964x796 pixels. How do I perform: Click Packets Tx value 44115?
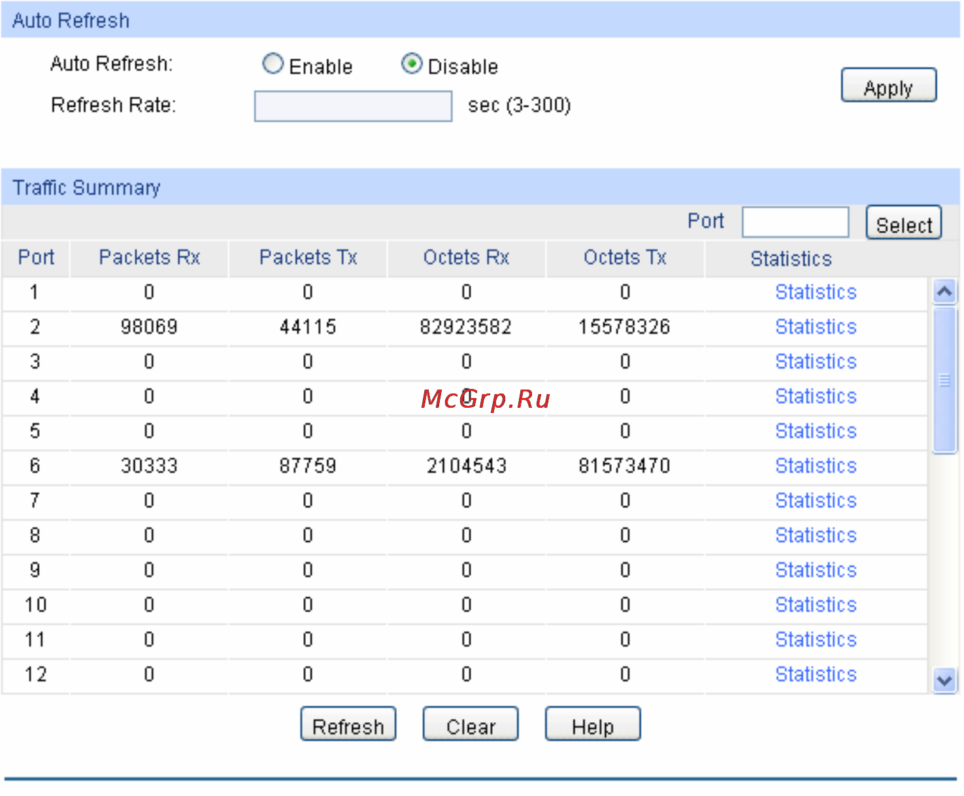308,327
